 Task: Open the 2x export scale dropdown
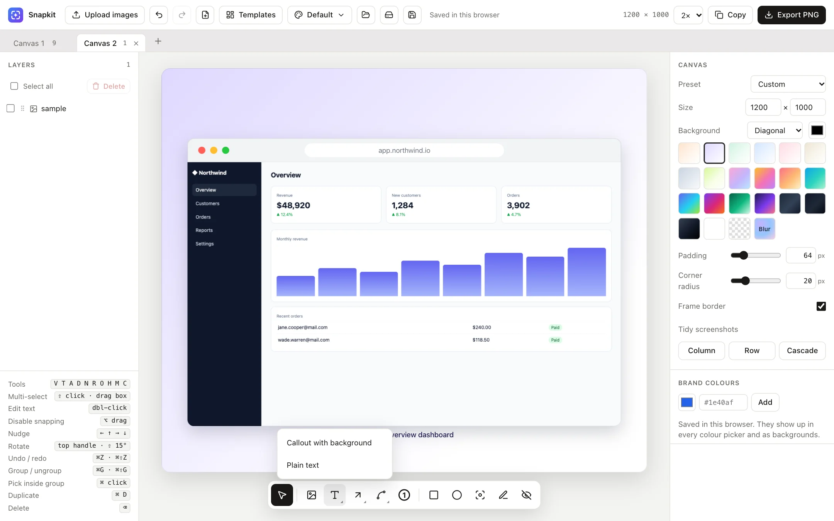point(688,15)
